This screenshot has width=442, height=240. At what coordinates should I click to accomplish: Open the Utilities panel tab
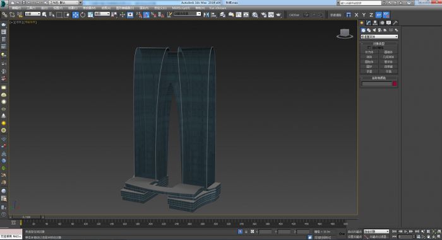tap(395, 23)
